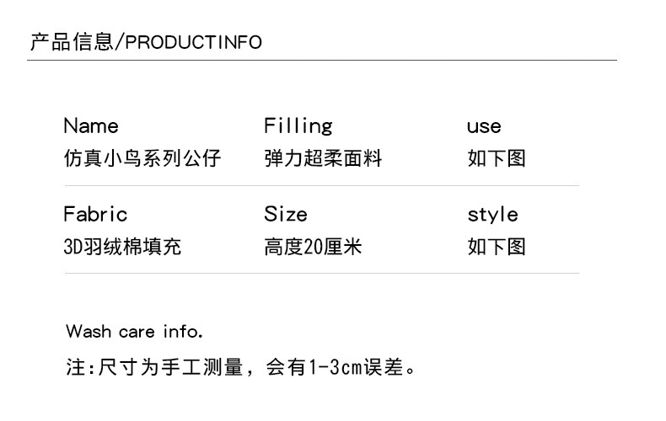Viewport: 666px width, 421px height.
Task: Click the 1-3cm误差 text in the note
Action: (357, 368)
